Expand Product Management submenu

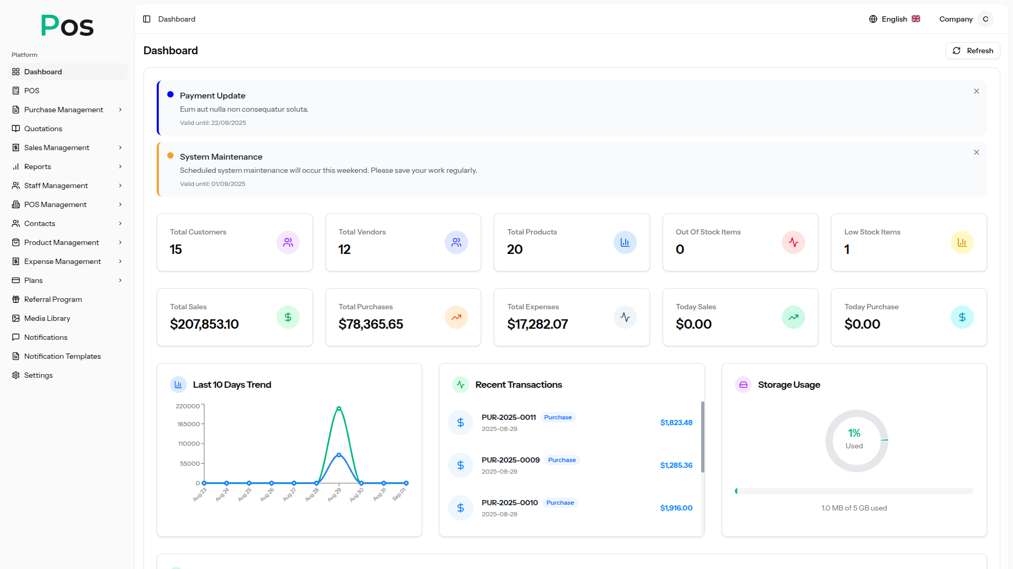tap(120, 242)
